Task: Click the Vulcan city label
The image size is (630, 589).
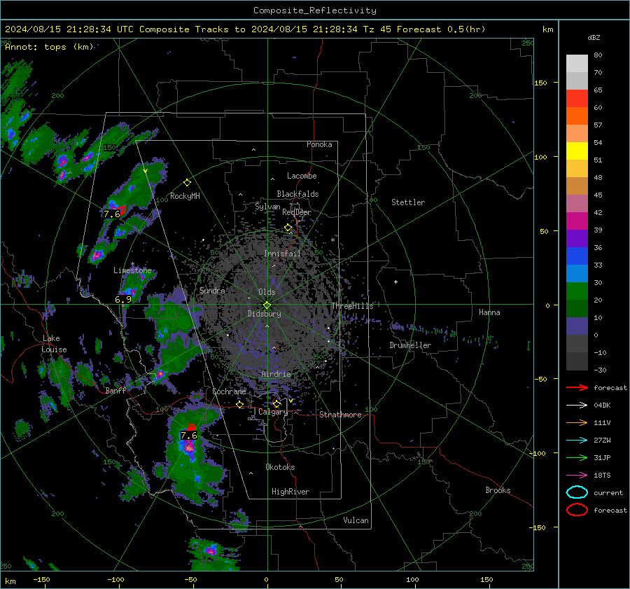Action: pyautogui.click(x=356, y=520)
